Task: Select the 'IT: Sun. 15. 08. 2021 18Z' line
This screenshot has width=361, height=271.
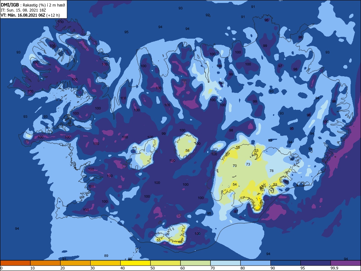Action: click(23, 10)
